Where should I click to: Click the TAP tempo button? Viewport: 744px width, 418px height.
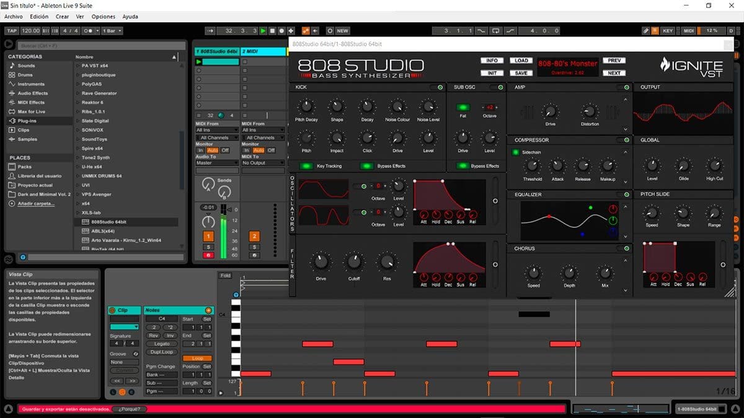(x=12, y=30)
